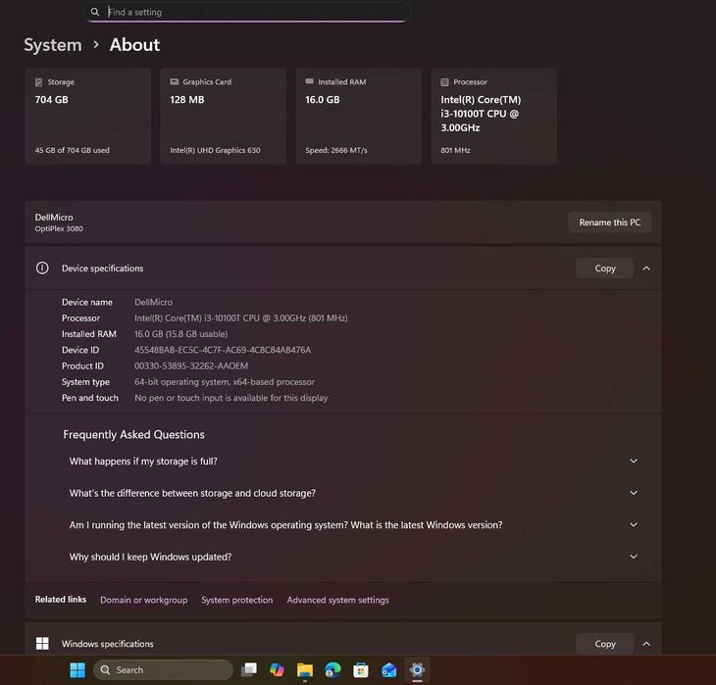Viewport: 716px width, 685px height.
Task: Collapse the Device specifications section
Action: pos(646,269)
